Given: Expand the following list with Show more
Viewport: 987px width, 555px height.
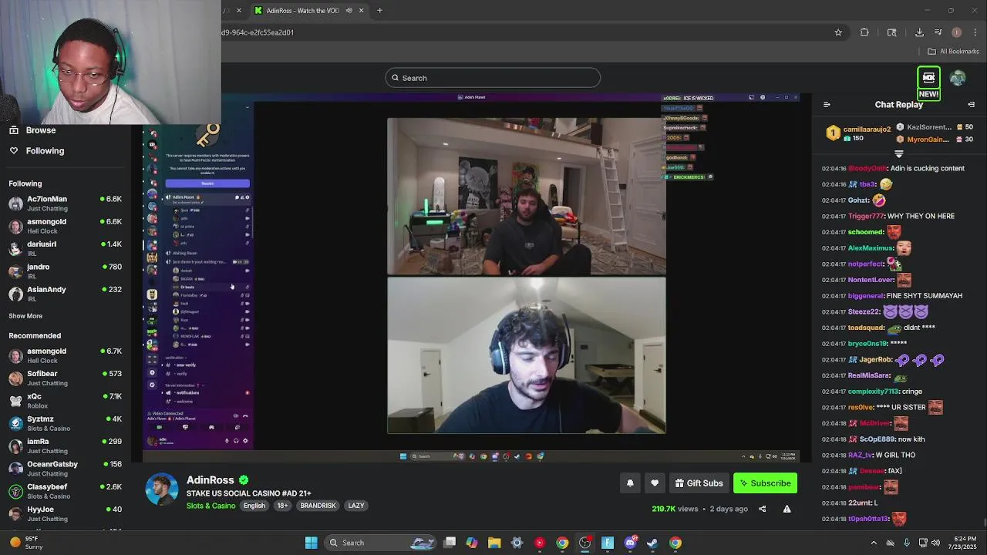Looking at the screenshot, I should pos(25,316).
